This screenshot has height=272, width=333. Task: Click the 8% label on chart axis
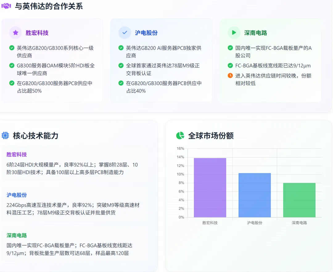181,183
